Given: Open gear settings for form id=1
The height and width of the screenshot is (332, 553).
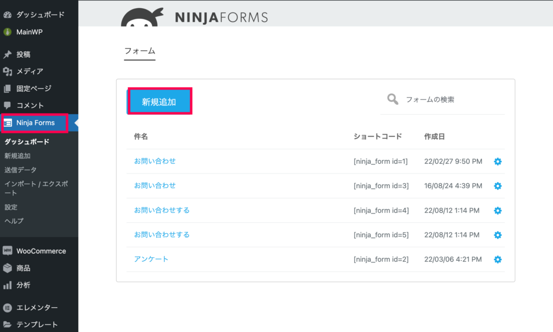Looking at the screenshot, I should [497, 162].
